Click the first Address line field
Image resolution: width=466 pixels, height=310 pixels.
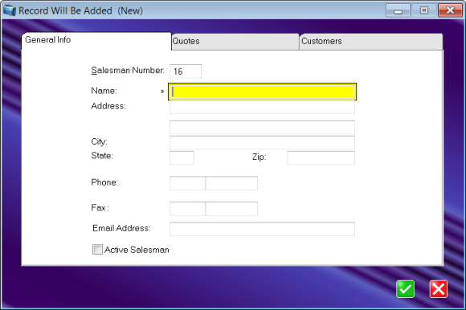coord(262,107)
